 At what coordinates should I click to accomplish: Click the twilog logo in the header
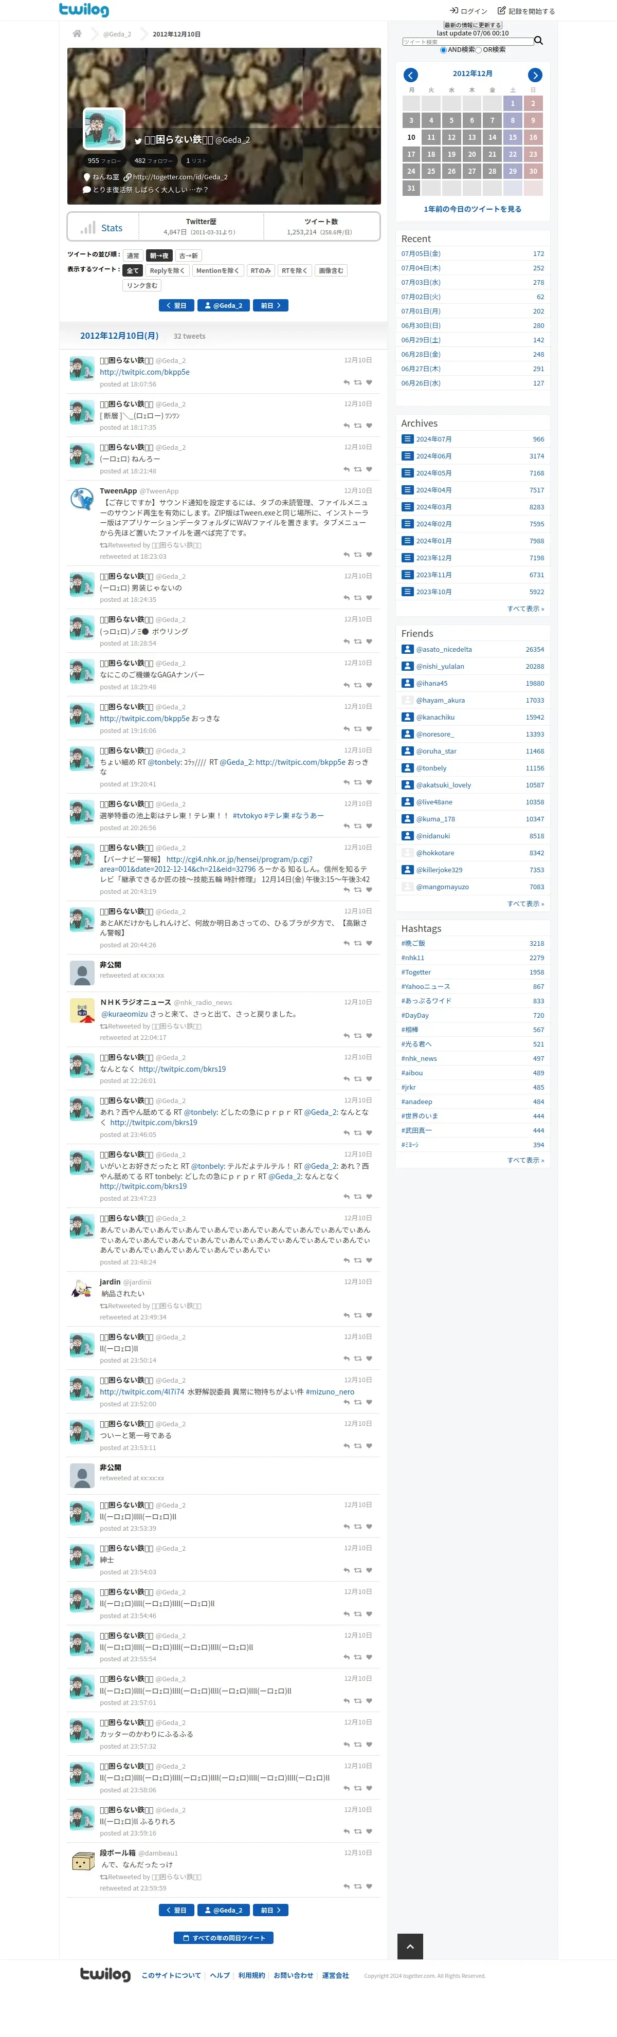(x=84, y=9)
